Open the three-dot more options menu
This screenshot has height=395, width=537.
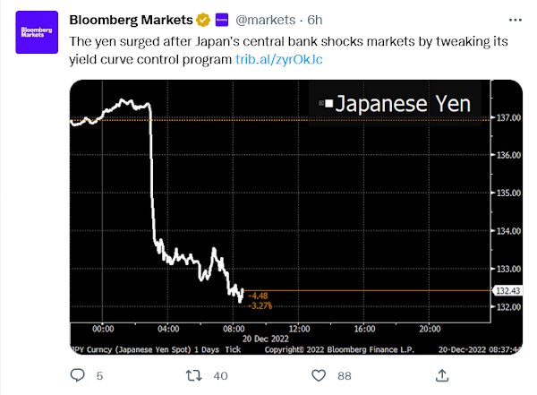[516, 21]
